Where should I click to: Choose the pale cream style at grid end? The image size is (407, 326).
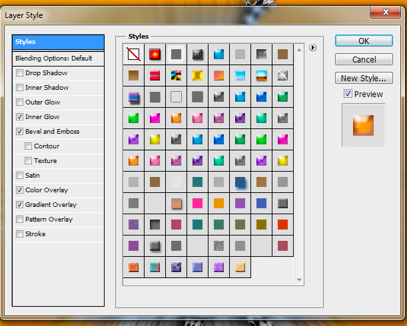coord(240,267)
